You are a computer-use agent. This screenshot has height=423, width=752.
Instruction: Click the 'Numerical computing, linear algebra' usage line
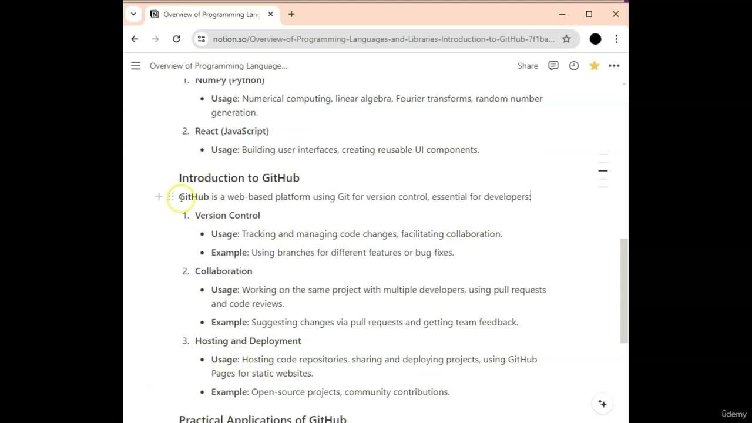(x=377, y=106)
